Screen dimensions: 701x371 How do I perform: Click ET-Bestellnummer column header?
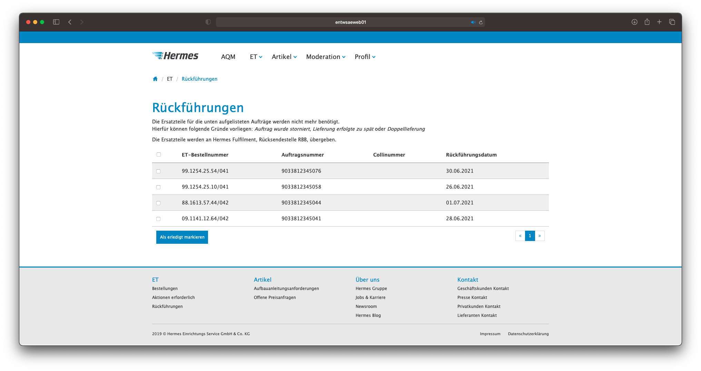(205, 155)
